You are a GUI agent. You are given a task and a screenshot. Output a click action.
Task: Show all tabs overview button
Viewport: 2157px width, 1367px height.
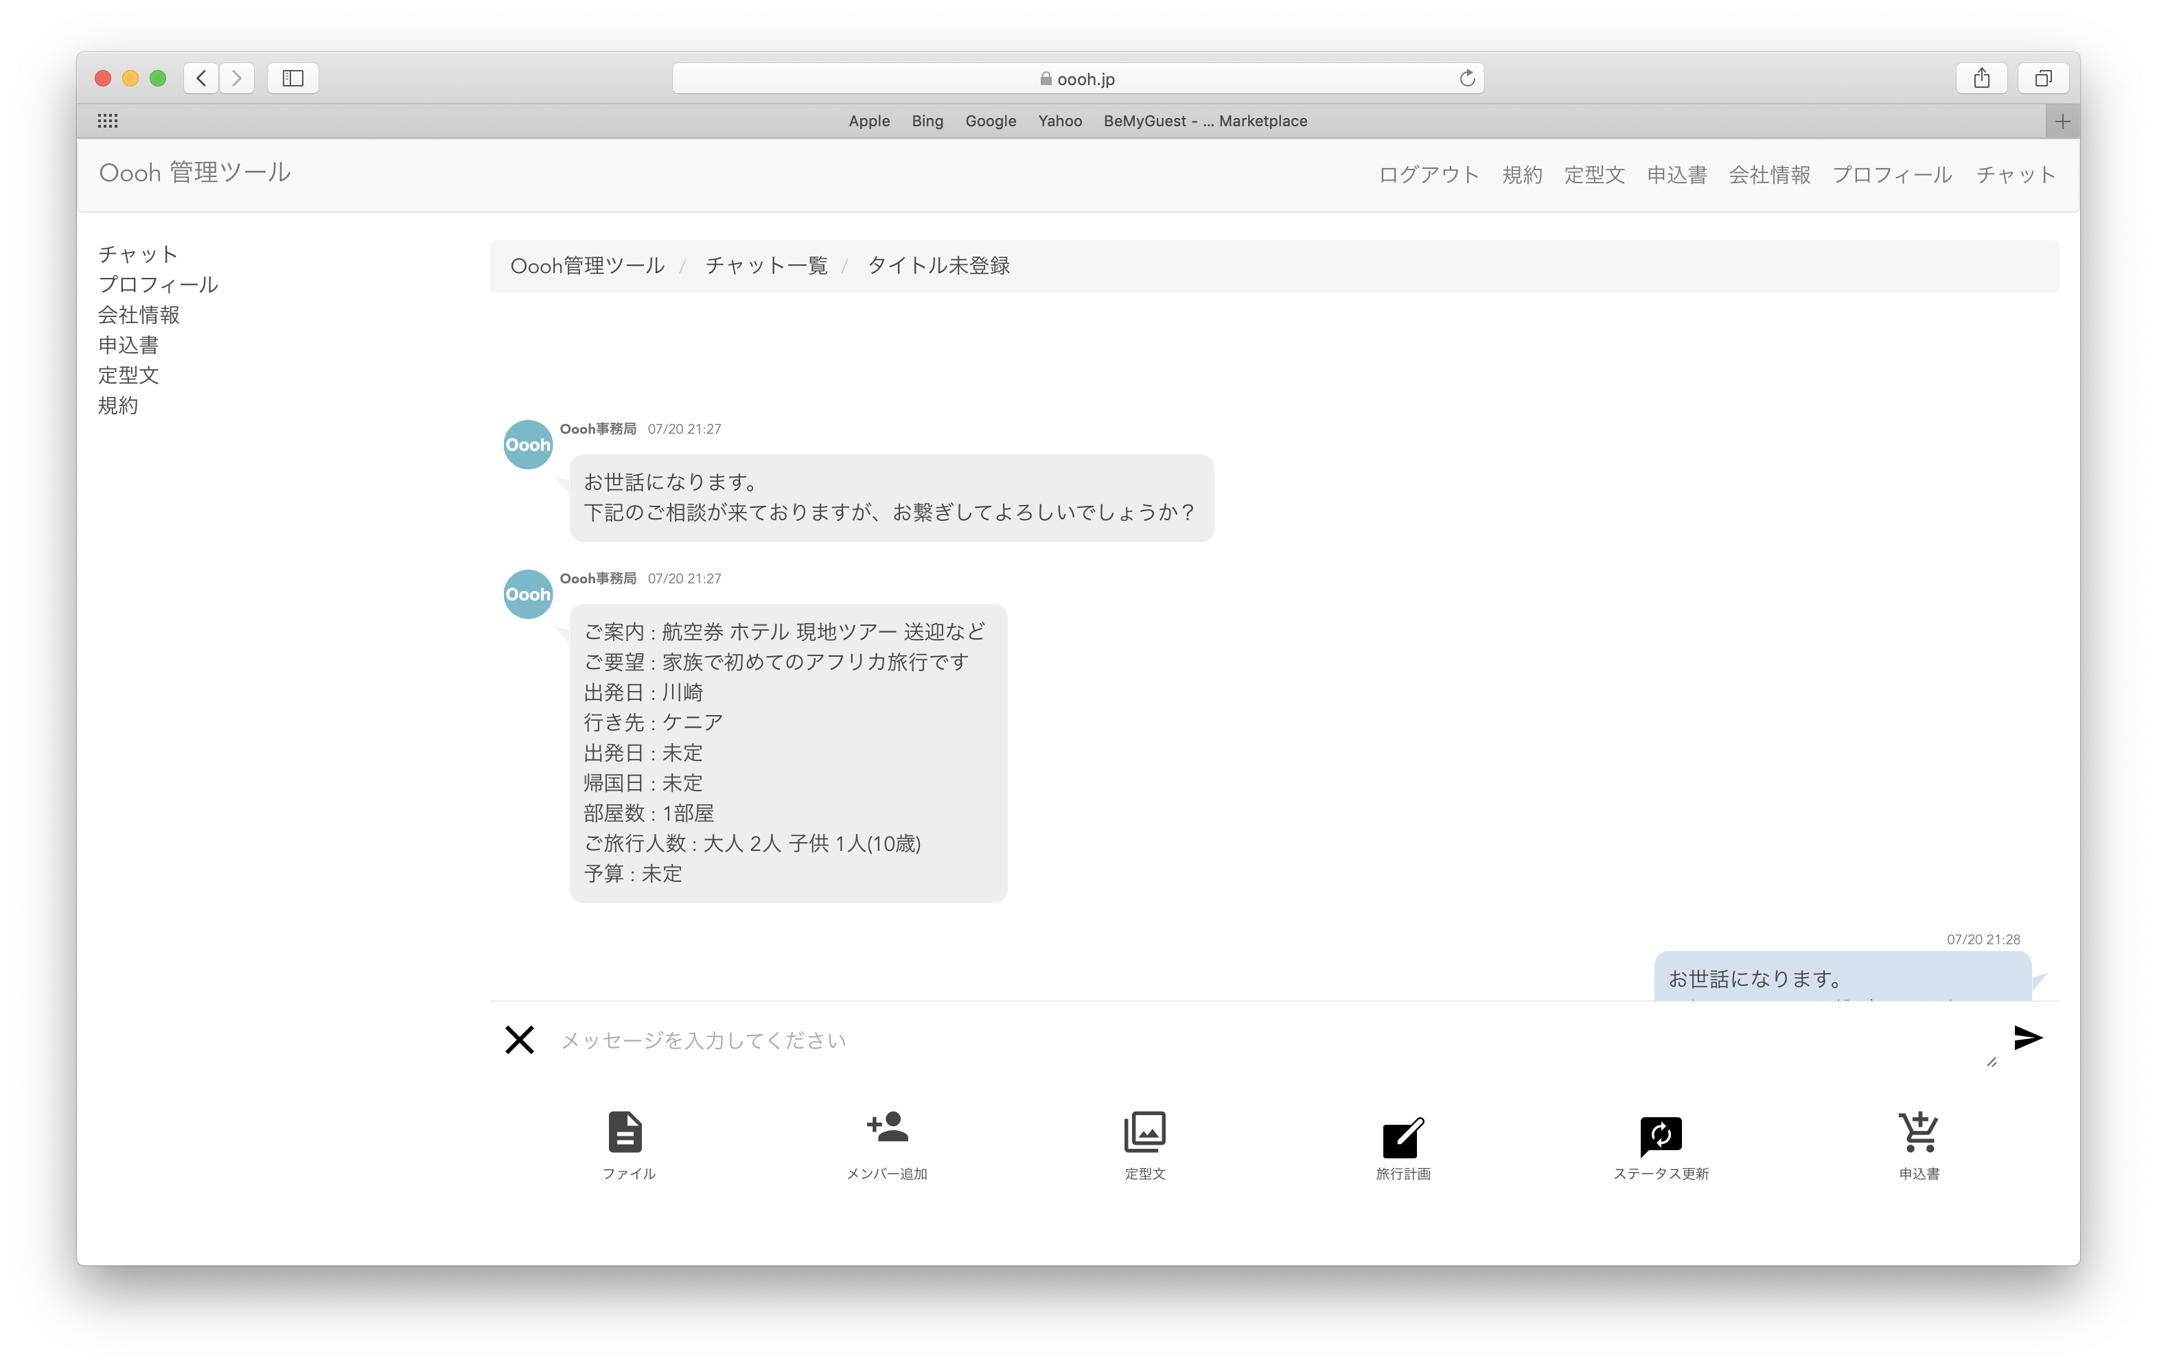[2043, 78]
